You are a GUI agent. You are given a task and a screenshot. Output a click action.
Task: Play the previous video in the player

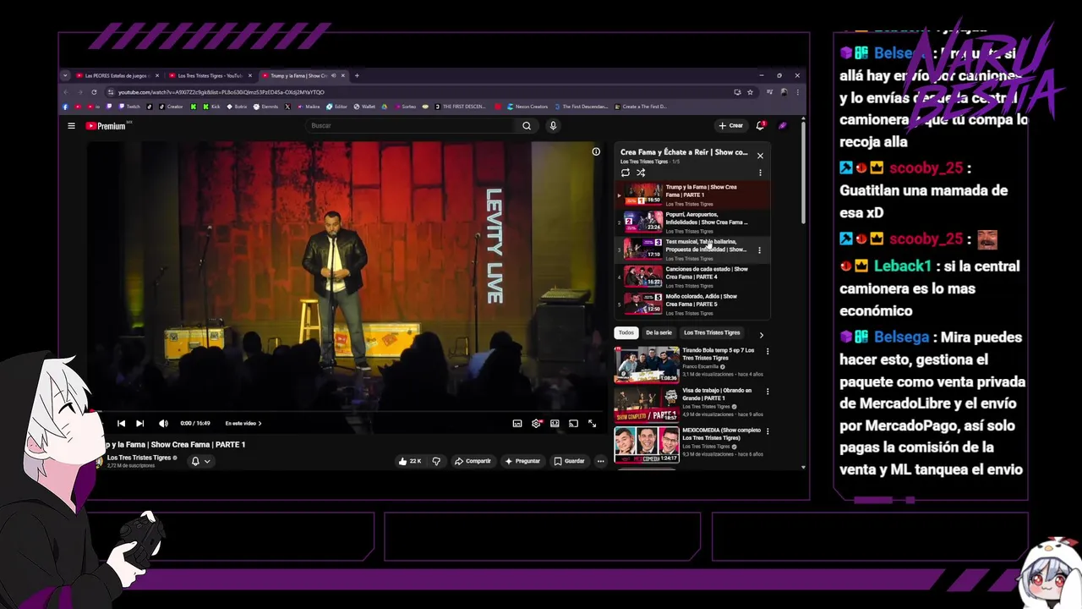point(121,424)
